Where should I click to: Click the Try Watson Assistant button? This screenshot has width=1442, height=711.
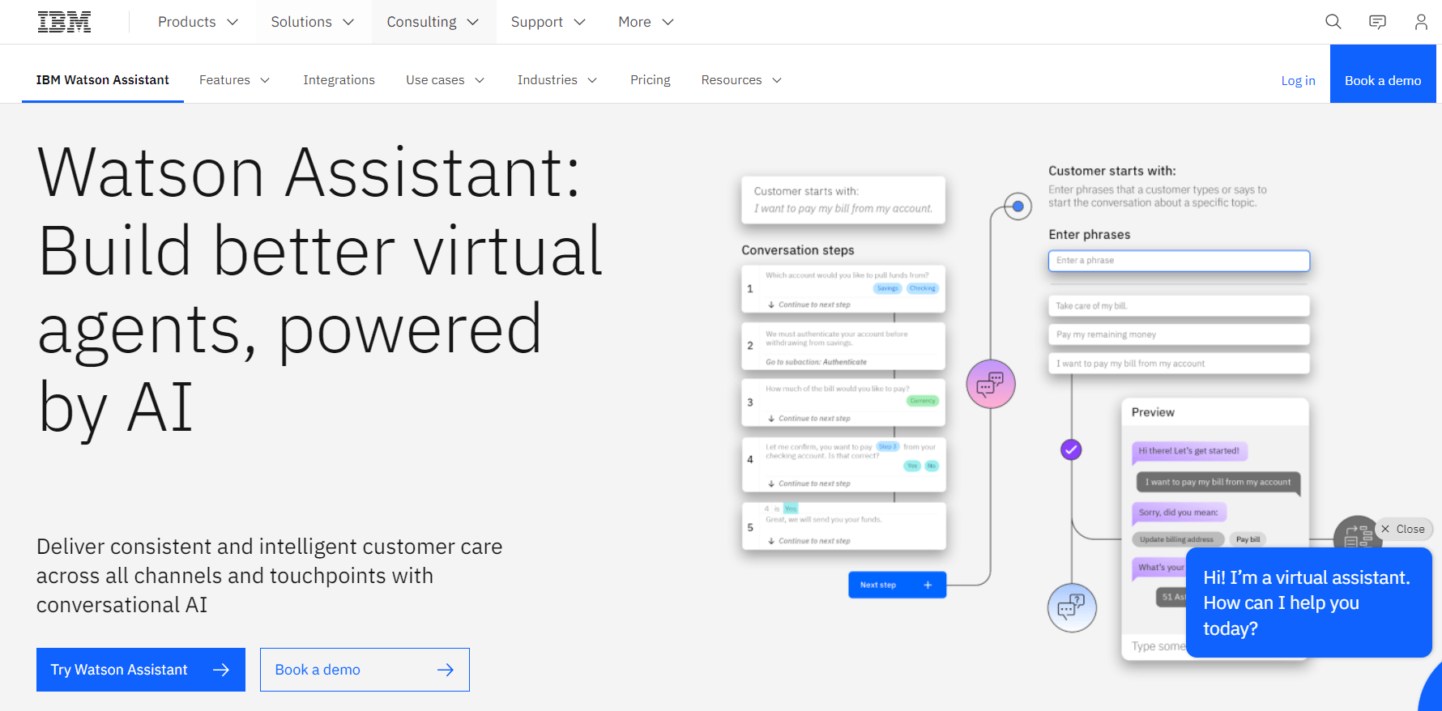(x=140, y=670)
